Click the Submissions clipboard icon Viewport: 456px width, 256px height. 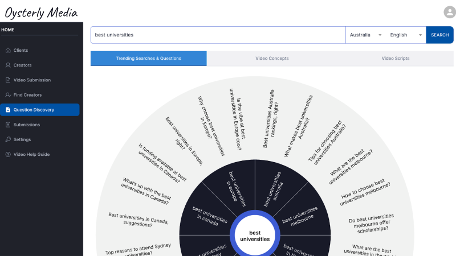[8, 125]
